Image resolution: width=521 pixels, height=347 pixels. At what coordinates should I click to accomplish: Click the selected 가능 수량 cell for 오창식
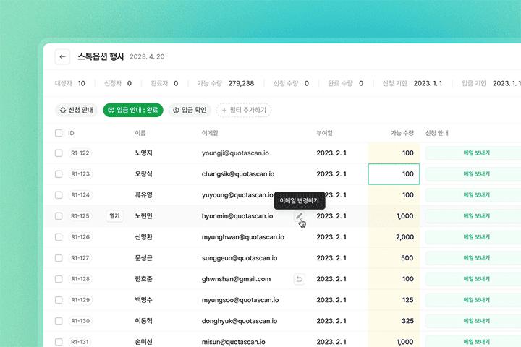point(393,174)
